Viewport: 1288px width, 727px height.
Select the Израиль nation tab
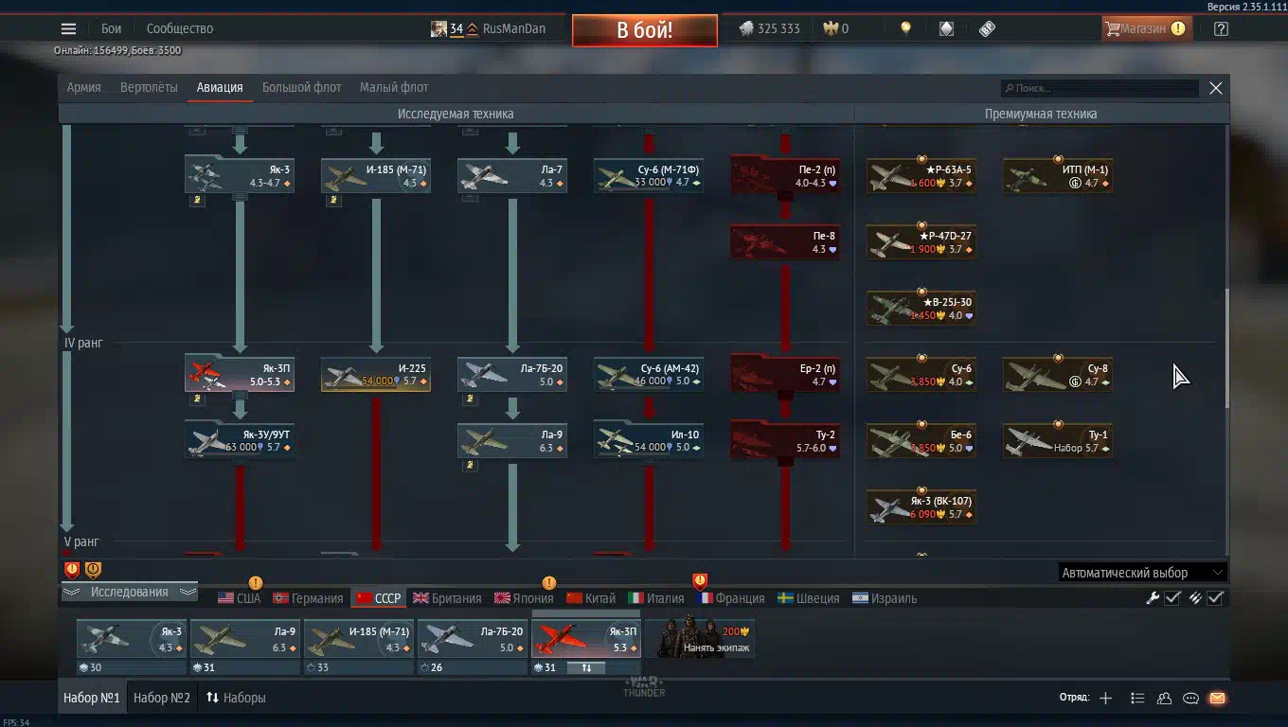[885, 598]
